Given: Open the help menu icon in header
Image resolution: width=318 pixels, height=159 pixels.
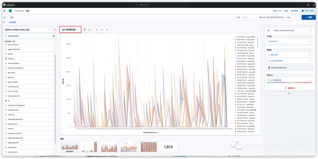Looking at the screenshot, I should pyautogui.click(x=308, y=5).
